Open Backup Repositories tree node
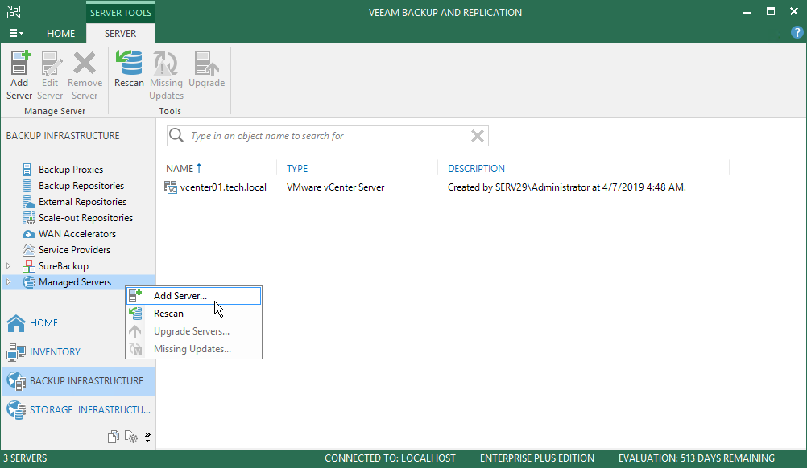Image resolution: width=807 pixels, height=468 pixels. pyautogui.click(x=81, y=186)
